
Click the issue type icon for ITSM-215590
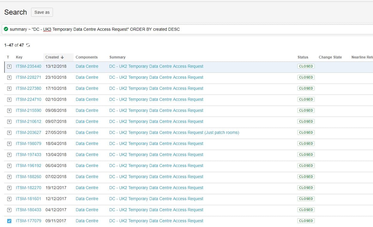(x=9, y=111)
